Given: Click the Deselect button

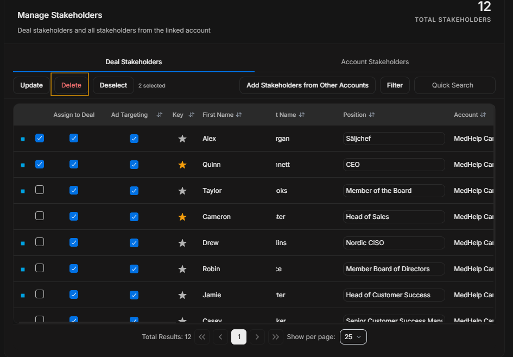Looking at the screenshot, I should (113, 85).
